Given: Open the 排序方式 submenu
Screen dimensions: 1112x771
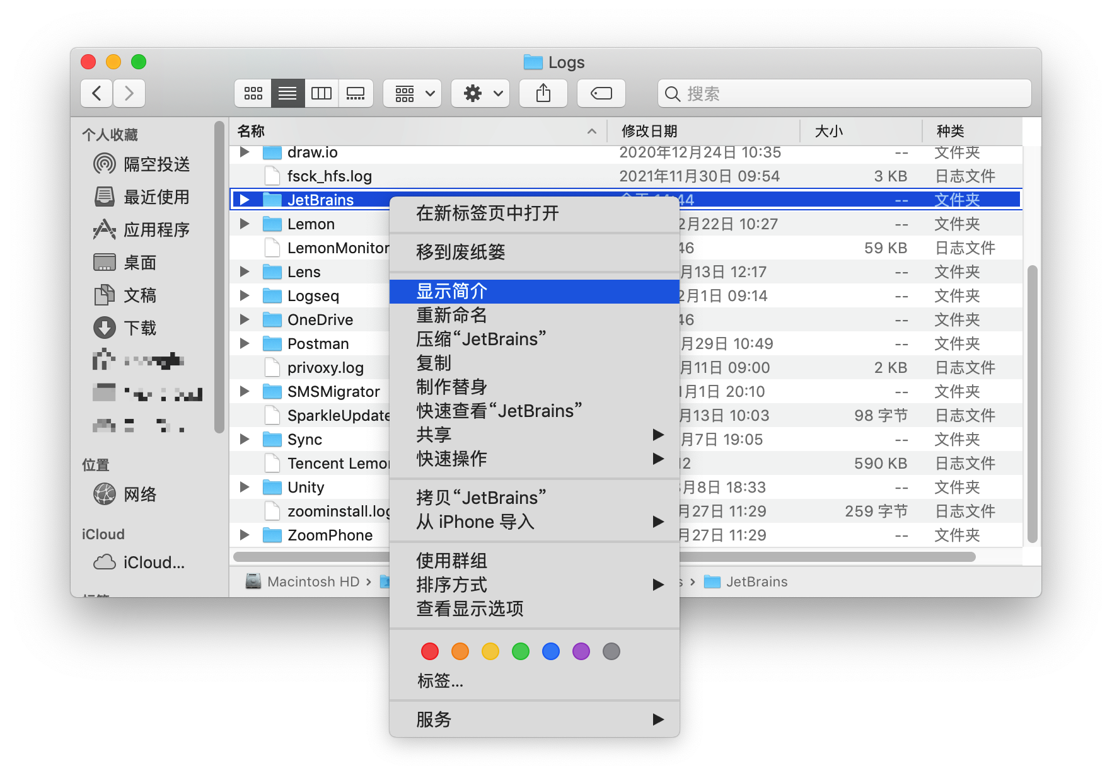Looking at the screenshot, I should tap(535, 585).
